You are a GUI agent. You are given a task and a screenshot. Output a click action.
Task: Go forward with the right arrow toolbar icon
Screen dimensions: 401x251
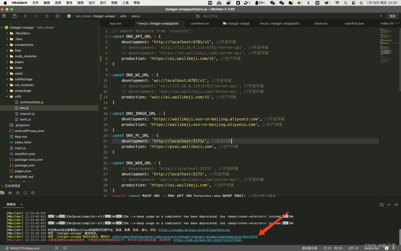point(36,16)
